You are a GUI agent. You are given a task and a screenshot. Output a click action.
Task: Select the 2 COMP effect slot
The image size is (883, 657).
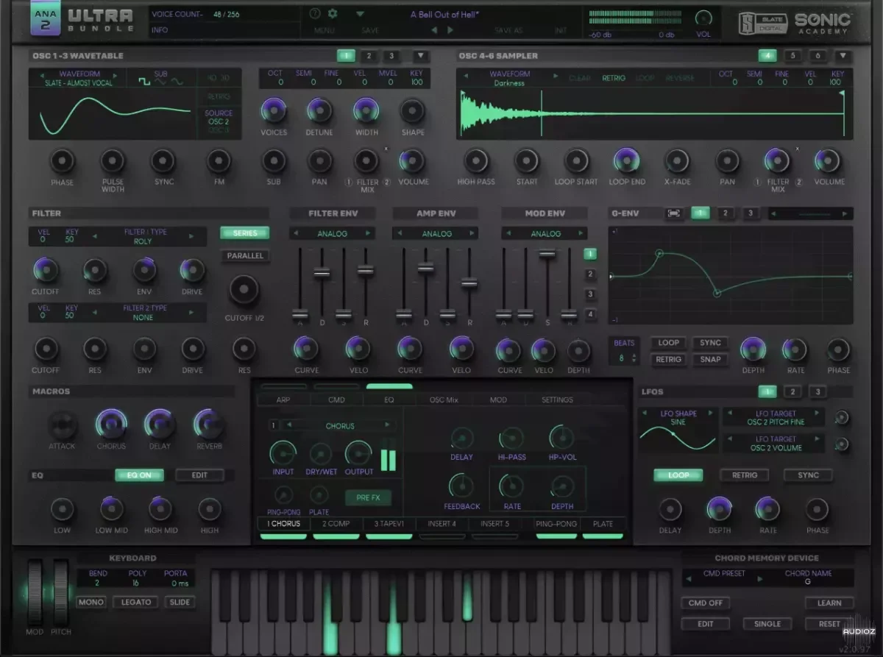tap(336, 524)
